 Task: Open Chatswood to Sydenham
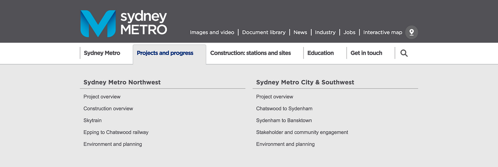[284, 108]
